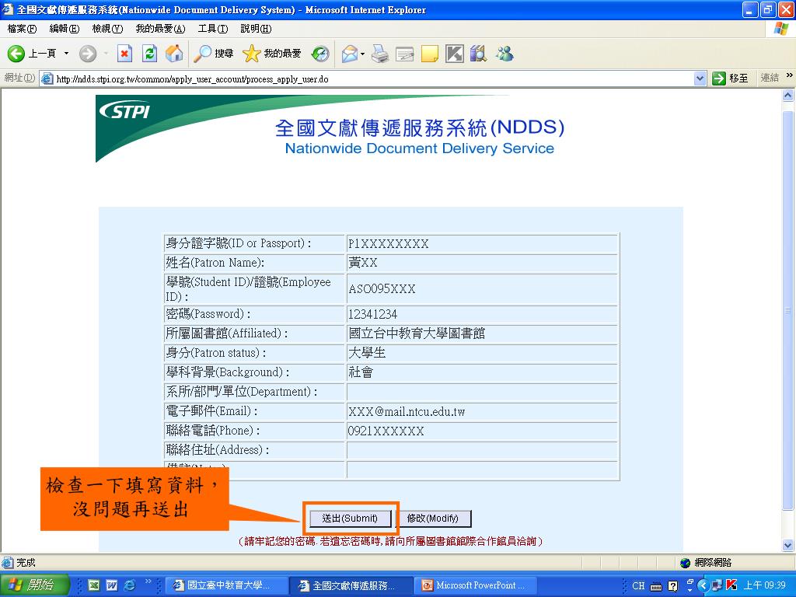Viewport: 796px width, 597px height.
Task: Expand the 連結 links toolbar chevron
Action: coord(790,76)
